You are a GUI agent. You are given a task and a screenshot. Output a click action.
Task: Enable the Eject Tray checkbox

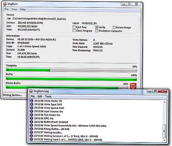pyautogui.click(x=74, y=27)
